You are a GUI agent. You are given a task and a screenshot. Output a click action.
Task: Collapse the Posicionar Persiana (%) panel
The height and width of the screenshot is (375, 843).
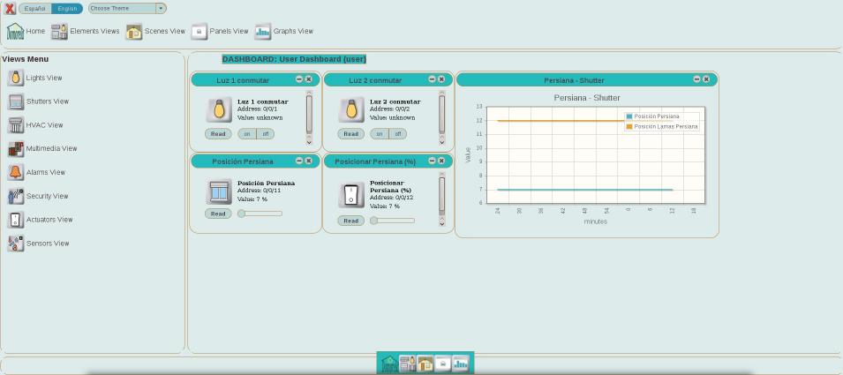[x=433, y=161]
